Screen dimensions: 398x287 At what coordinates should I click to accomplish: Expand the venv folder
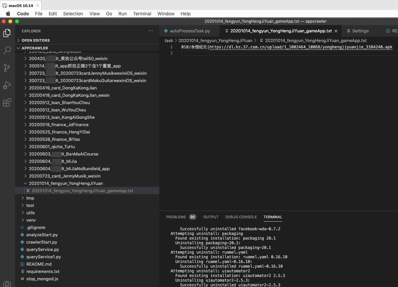pos(23,220)
